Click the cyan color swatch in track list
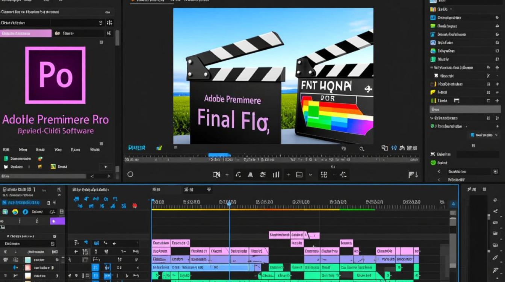Screen dimensions: 505x282 click(x=27, y=260)
